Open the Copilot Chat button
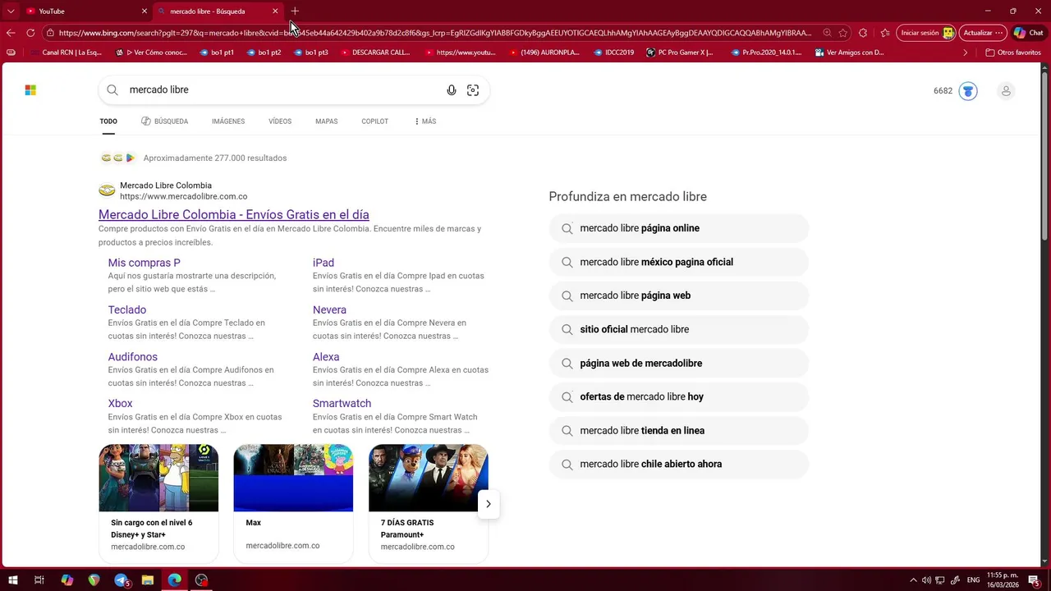 tap(1030, 33)
